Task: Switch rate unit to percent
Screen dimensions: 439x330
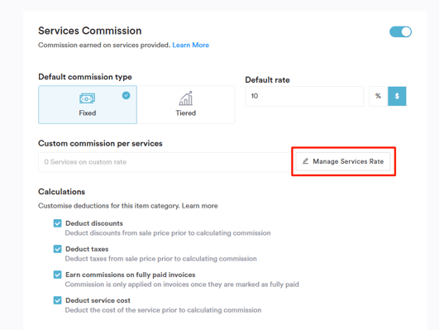Action: 379,96
